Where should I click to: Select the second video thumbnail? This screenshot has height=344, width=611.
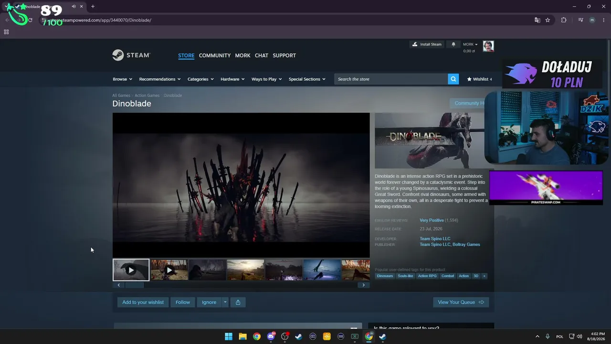point(169,270)
